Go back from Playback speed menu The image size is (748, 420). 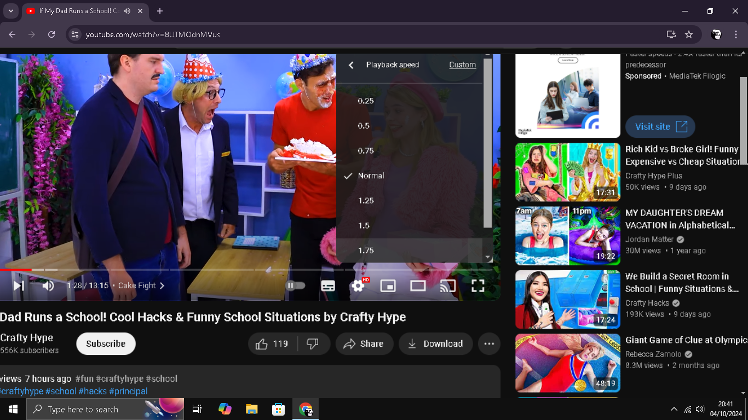pos(352,65)
